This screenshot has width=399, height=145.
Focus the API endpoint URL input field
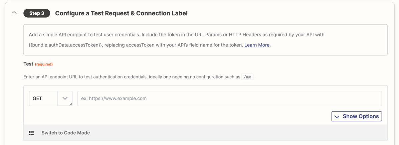pyautogui.click(x=229, y=98)
